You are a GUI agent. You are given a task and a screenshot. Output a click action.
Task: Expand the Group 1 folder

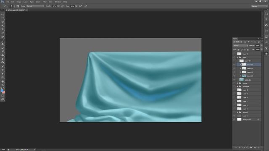click(x=238, y=112)
